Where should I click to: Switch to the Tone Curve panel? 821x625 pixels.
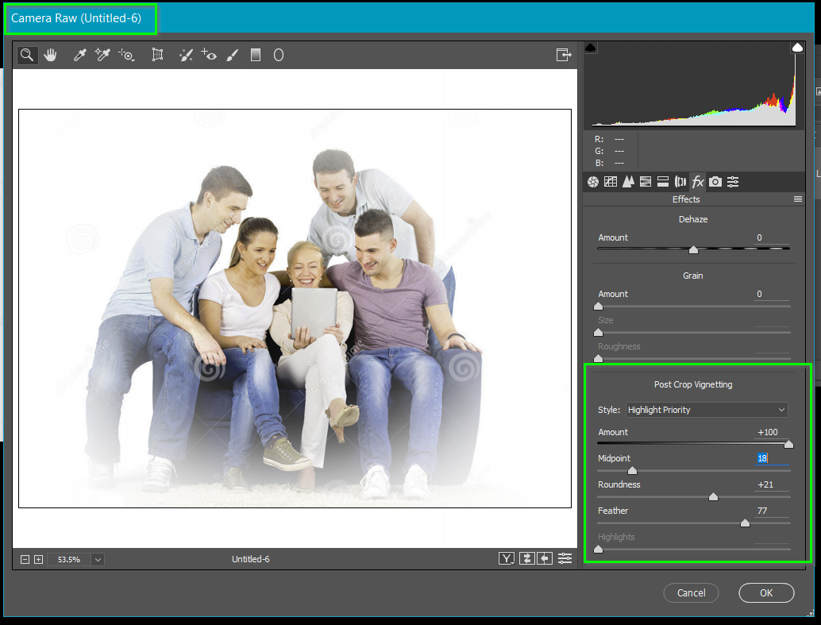click(x=610, y=181)
